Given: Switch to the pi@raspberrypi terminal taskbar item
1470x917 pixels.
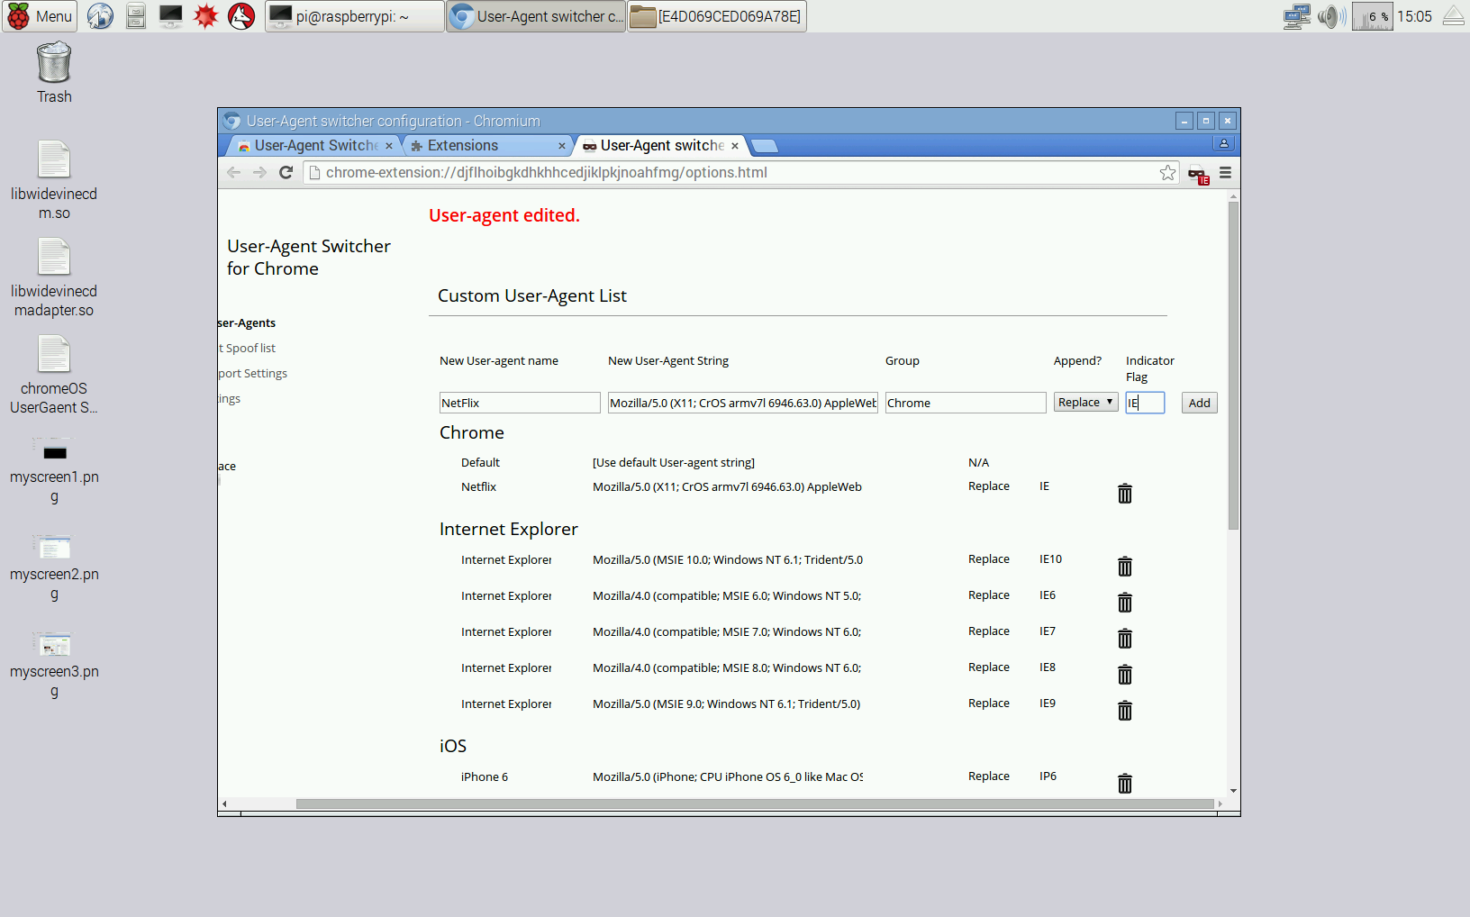Looking at the screenshot, I should 355,16.
